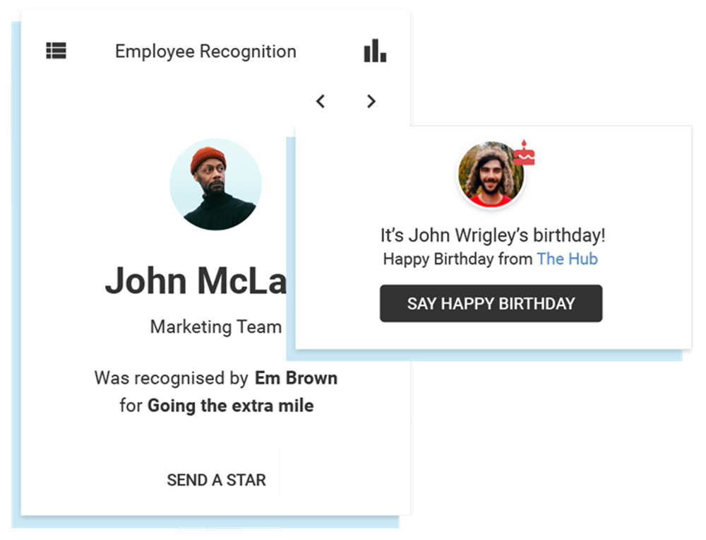Click the Was recognised by text
The height and width of the screenshot is (540, 706).
click(171, 378)
